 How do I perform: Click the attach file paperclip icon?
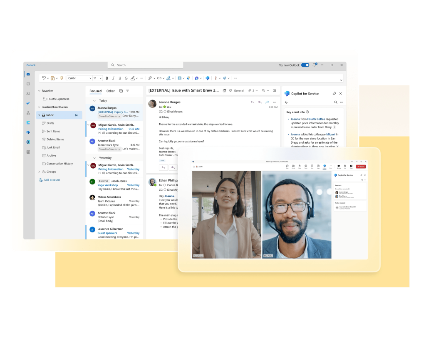[150, 78]
